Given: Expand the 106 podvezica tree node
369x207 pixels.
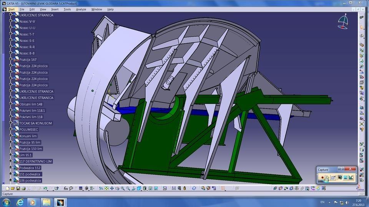Looking at the screenshot, I should pos(10,180).
